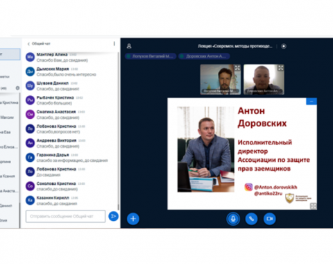
Task: Select the Лопухов Виталий participant chip
Action: pos(151,56)
